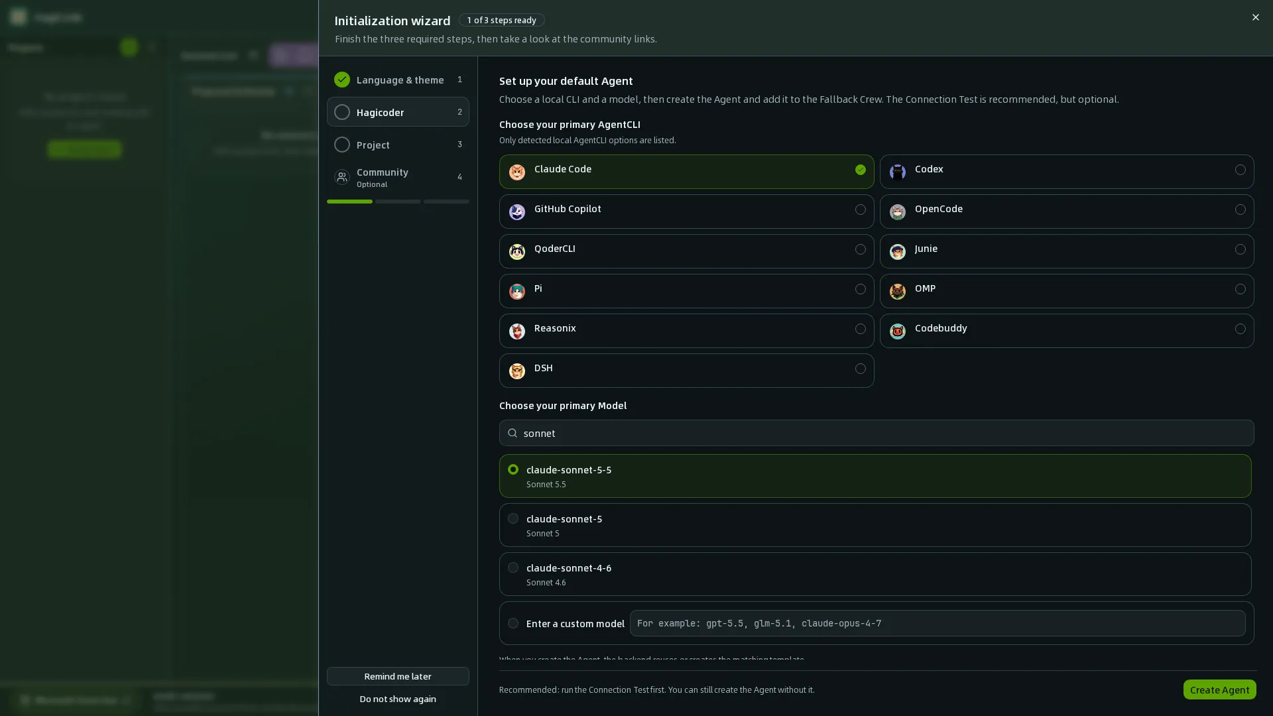Click the DSH avatar icon
Screen dimensions: 1273x716
516,371
